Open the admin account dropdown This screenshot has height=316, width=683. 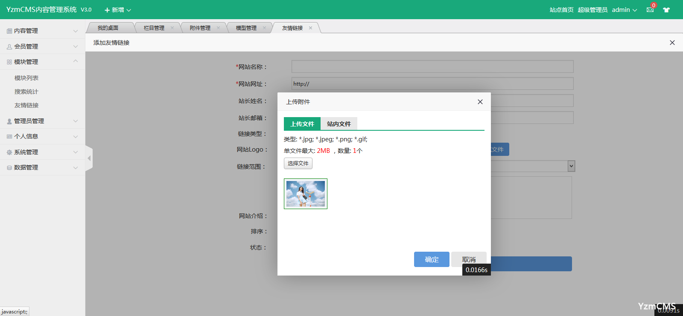[x=624, y=10]
